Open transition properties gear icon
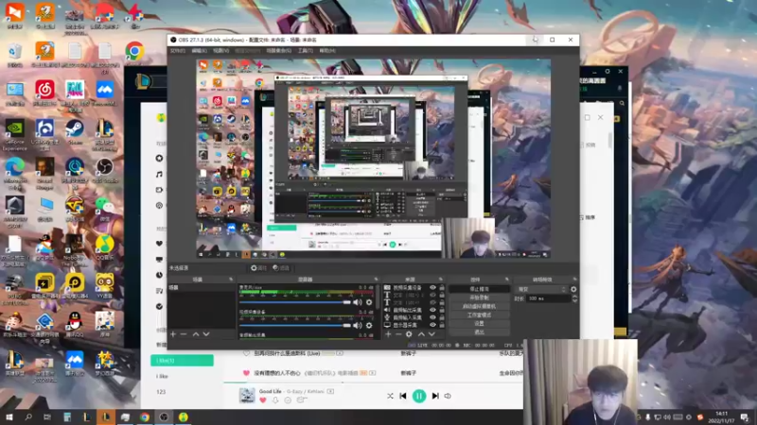The image size is (757, 425). 573,289
